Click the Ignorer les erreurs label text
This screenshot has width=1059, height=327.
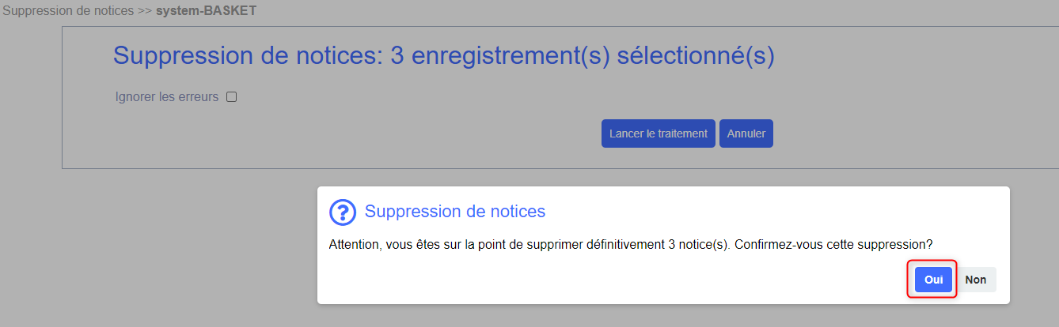(167, 97)
